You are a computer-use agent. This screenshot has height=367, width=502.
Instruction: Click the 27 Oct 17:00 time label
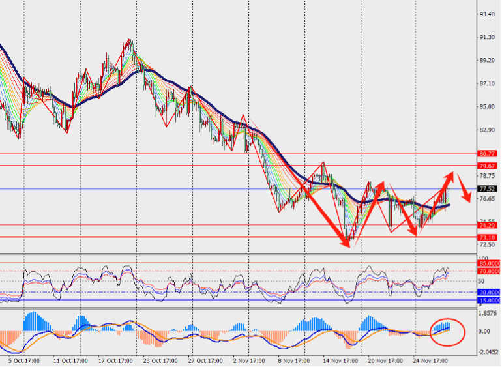pos(205,361)
